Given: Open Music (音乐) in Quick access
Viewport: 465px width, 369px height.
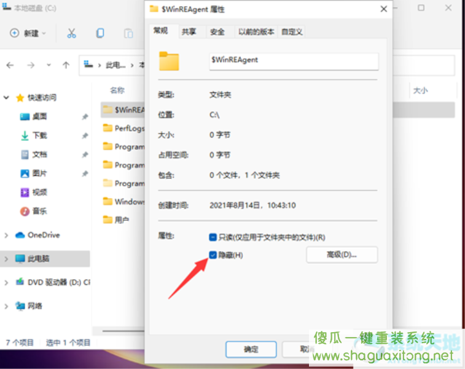Looking at the screenshot, I should (x=34, y=212).
